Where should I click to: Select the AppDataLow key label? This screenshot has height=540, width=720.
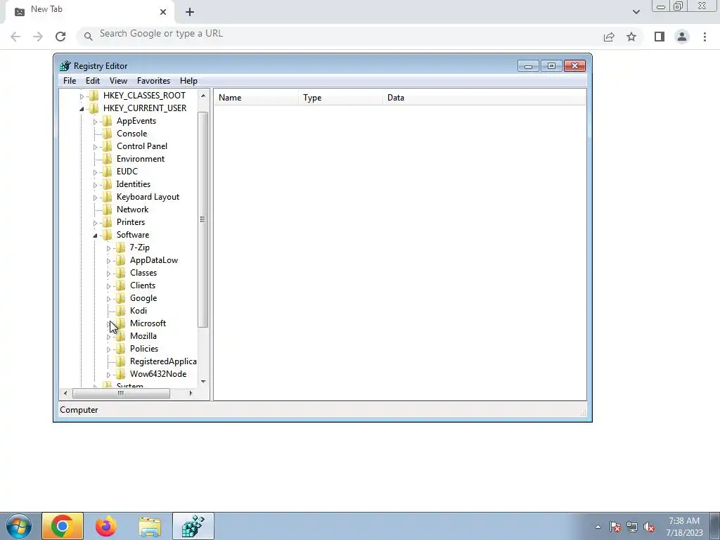pyautogui.click(x=154, y=260)
